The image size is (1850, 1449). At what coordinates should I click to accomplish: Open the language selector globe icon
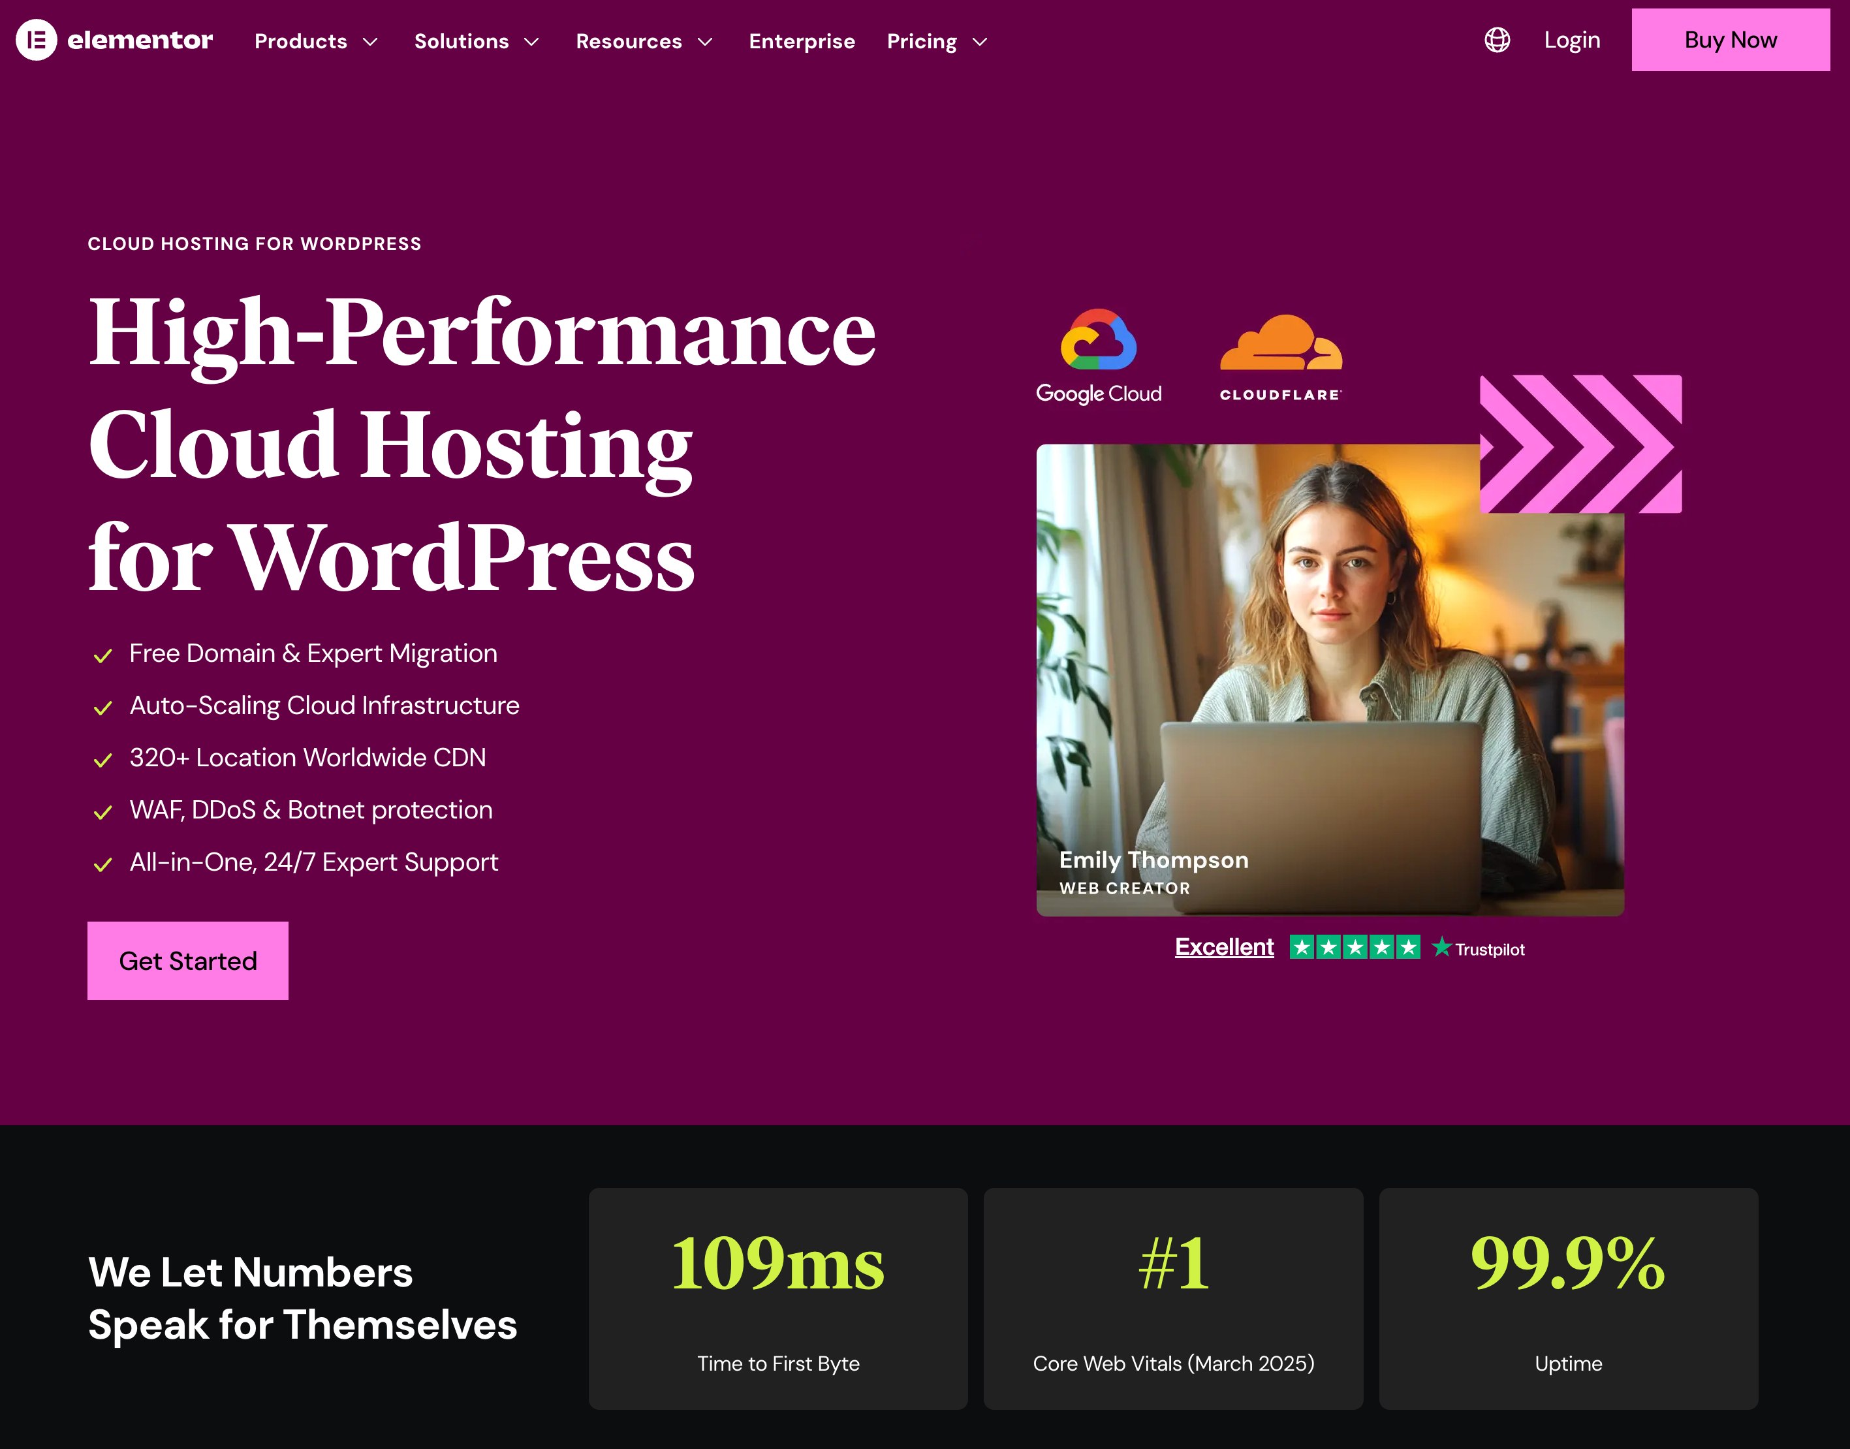tap(1497, 40)
